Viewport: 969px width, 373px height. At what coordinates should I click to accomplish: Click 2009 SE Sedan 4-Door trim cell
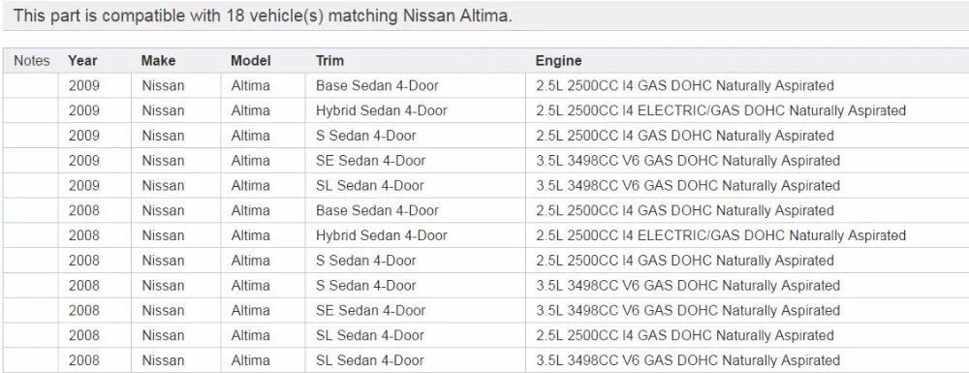pyautogui.click(x=416, y=161)
